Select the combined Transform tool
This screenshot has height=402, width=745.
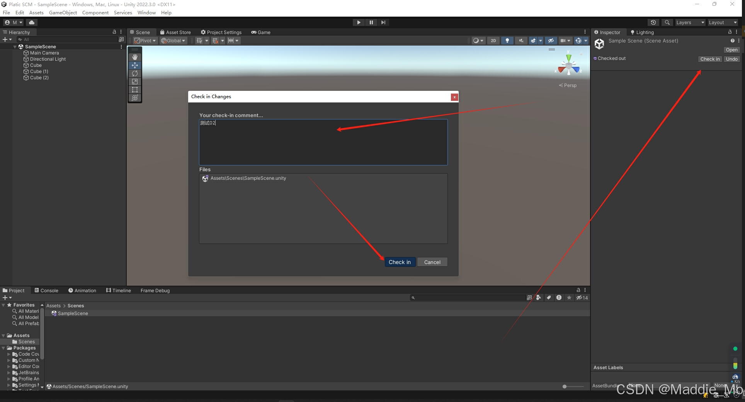(x=135, y=98)
